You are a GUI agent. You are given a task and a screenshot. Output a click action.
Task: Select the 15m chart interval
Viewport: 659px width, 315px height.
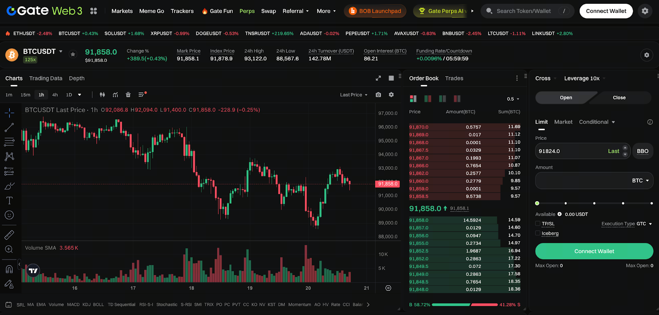(x=26, y=95)
